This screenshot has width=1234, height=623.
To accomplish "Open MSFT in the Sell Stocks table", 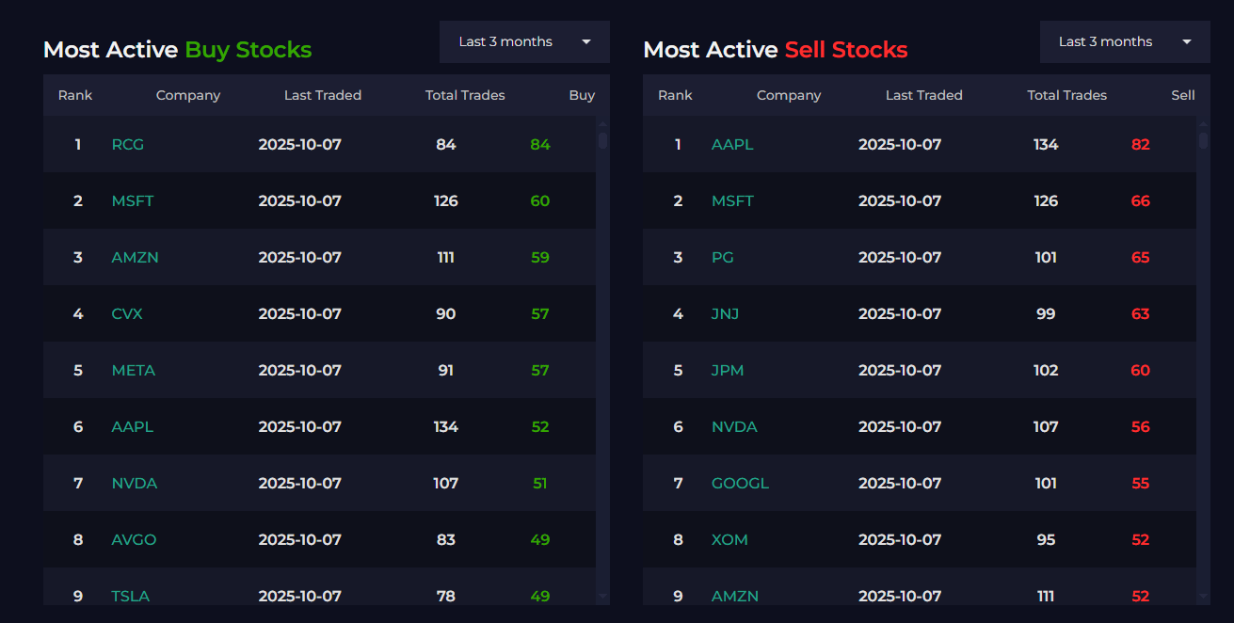I will 732,201.
